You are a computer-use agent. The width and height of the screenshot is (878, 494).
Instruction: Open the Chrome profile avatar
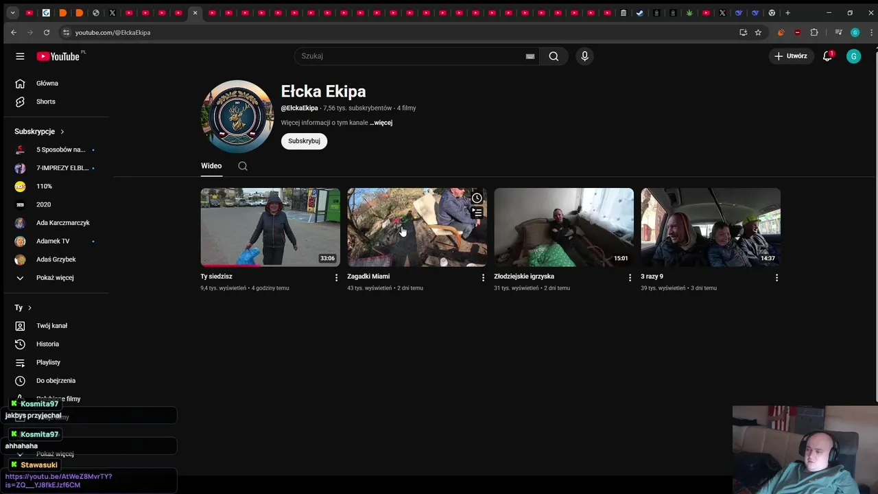point(855,32)
